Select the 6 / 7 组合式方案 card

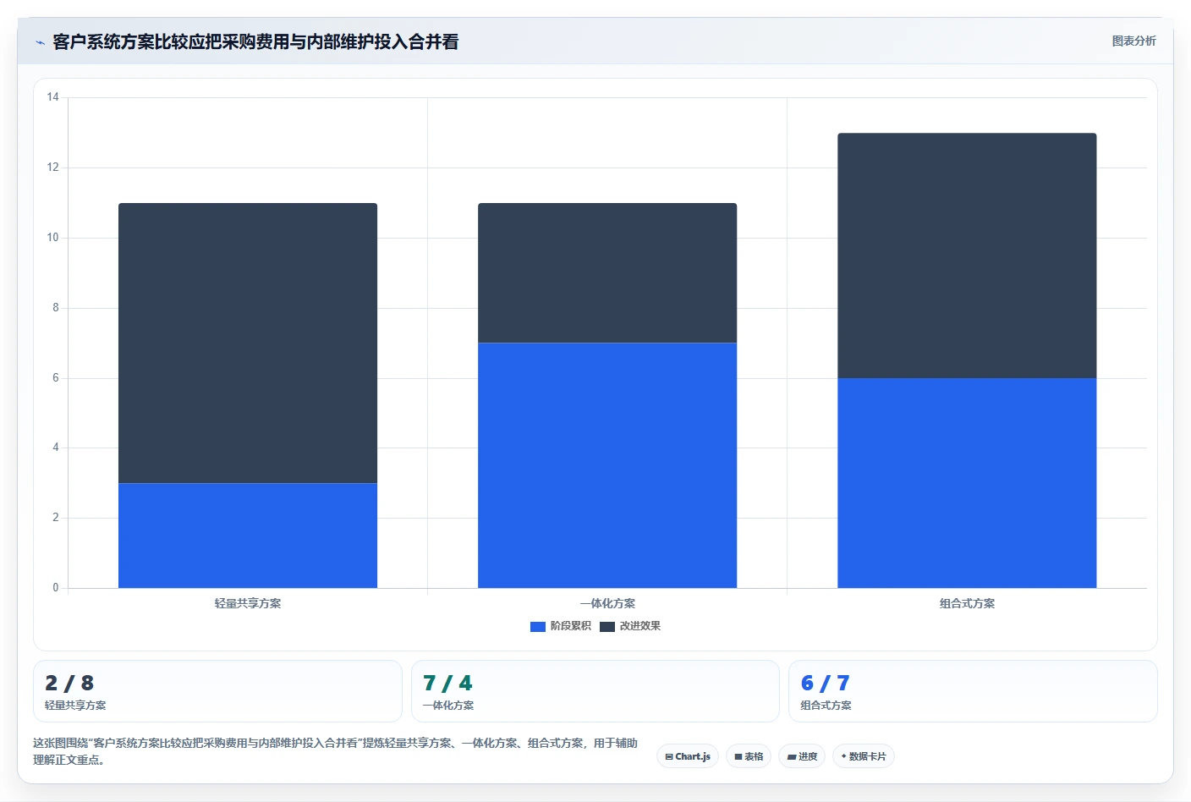point(973,691)
